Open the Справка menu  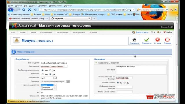pyautogui.click(x=68, y=6)
